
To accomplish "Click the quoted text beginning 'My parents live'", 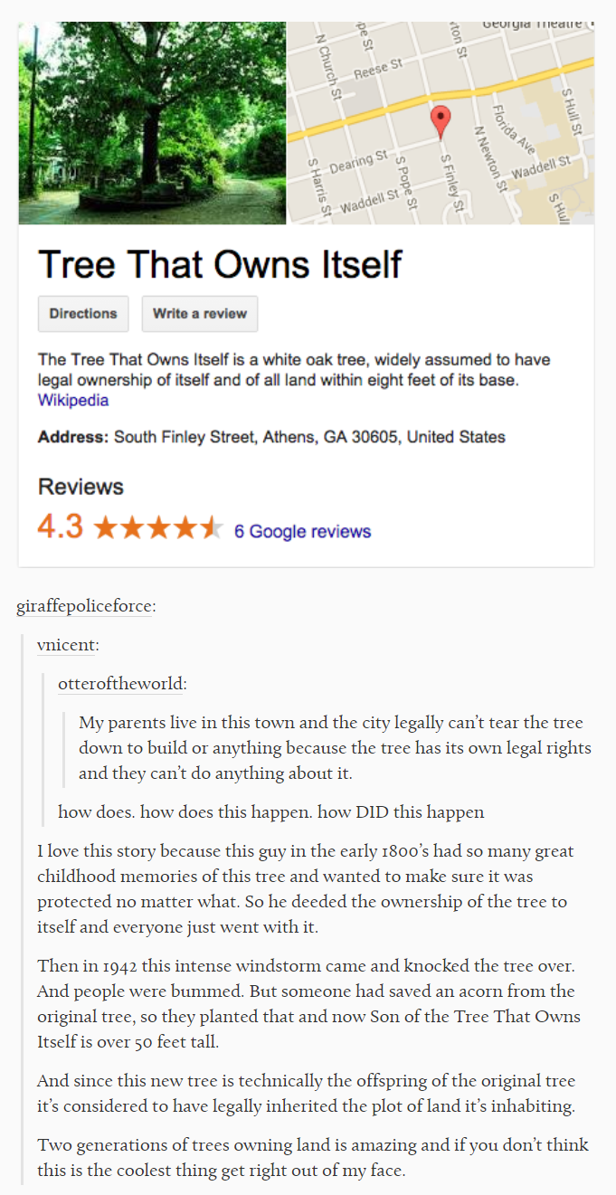I will tap(335, 748).
